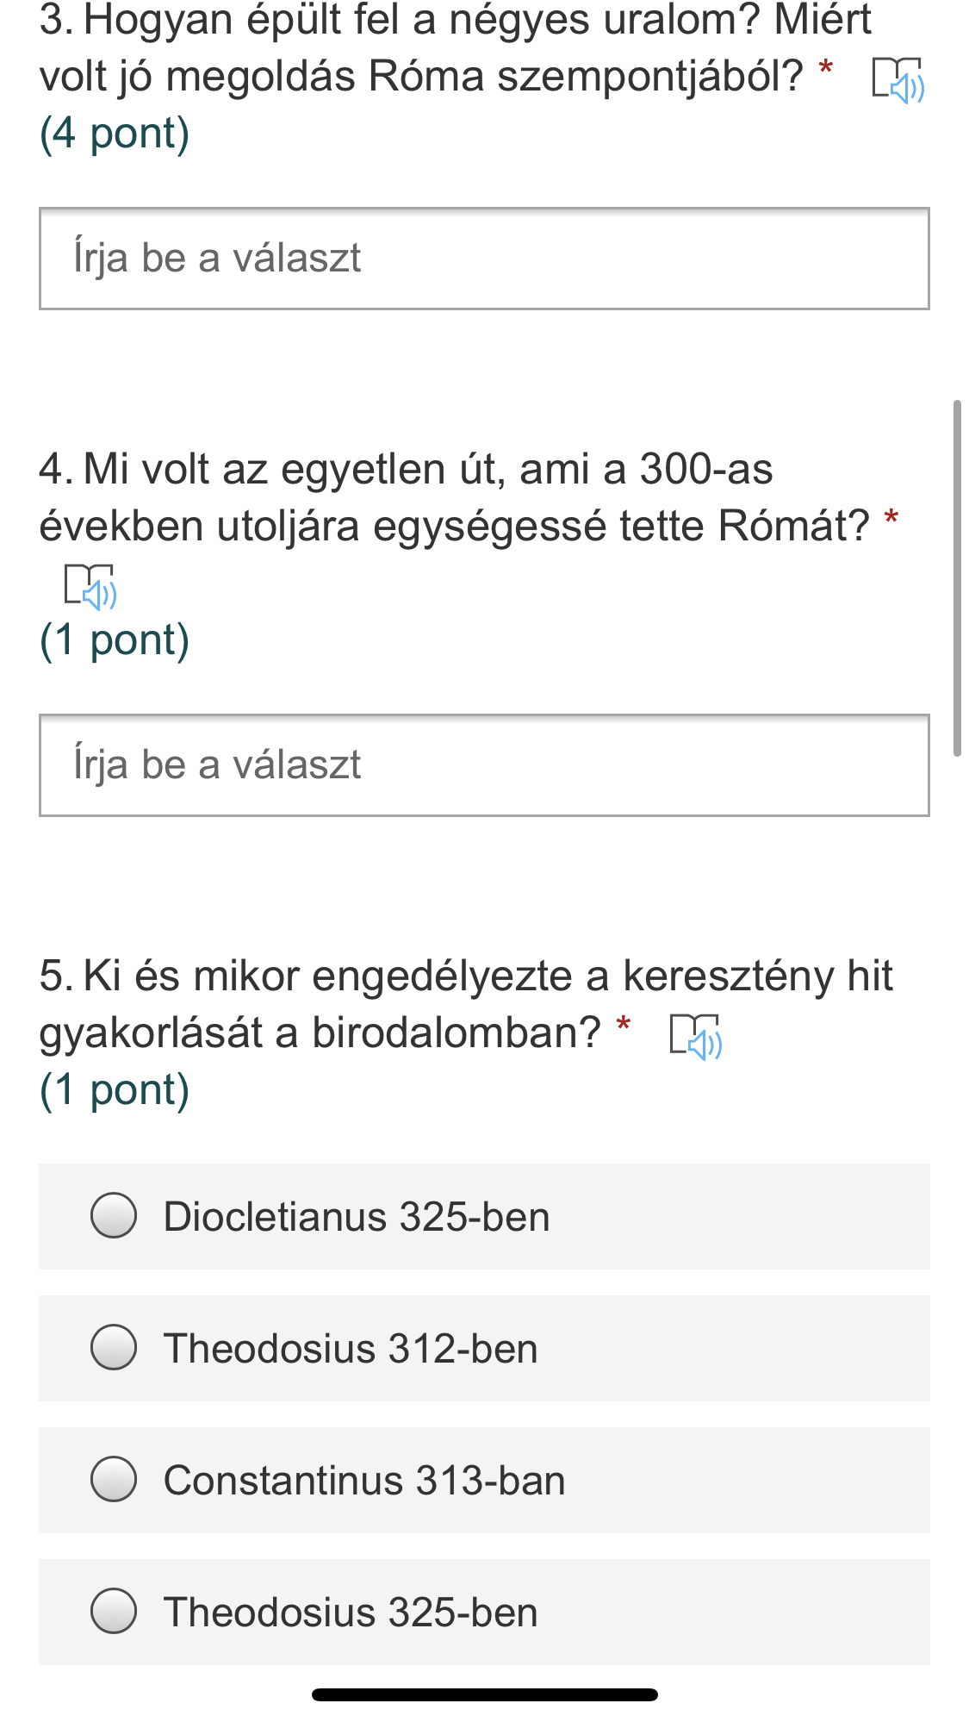The width and height of the screenshot is (969, 1722).
Task: Select the Theodosius 325-ben option
Action: [114, 1612]
